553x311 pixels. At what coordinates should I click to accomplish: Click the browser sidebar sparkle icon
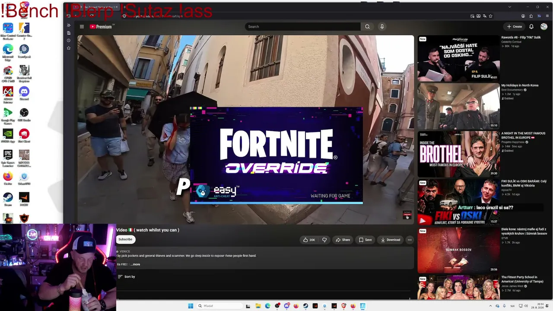point(69,25)
